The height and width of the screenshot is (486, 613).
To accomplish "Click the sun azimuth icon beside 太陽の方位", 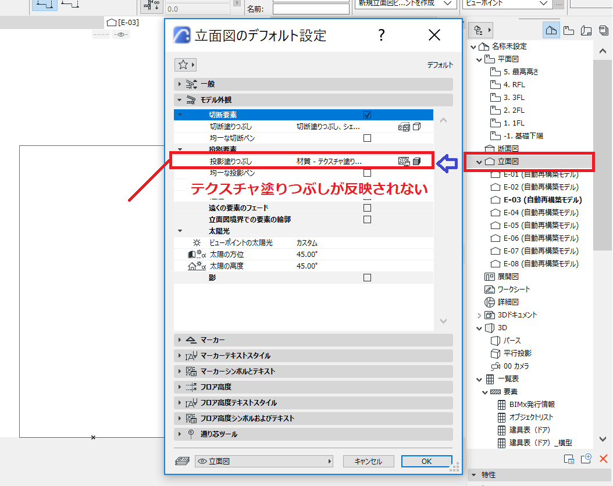I will [x=197, y=254].
